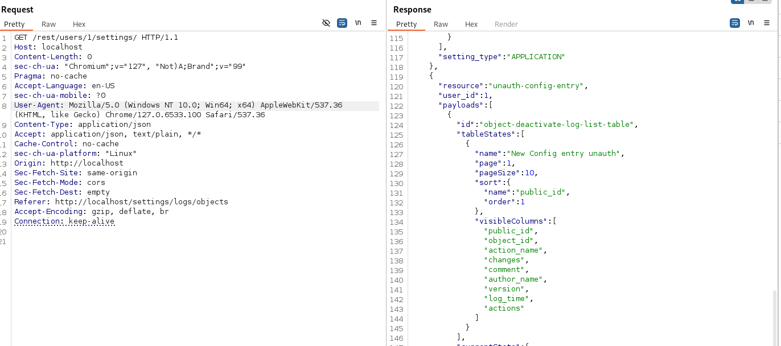Select the Response Pretty tab
The image size is (781, 346).
[x=406, y=24]
